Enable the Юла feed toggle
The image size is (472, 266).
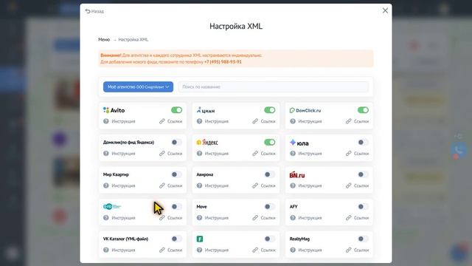tap(363, 143)
